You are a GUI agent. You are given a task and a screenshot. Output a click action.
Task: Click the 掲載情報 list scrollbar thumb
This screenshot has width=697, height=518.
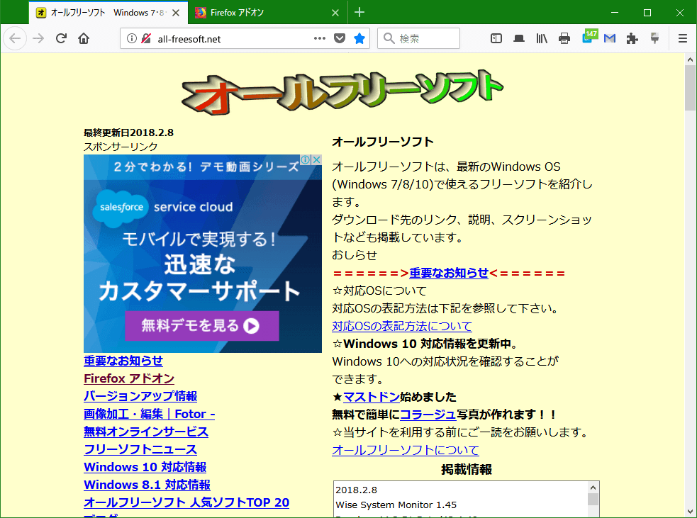(x=593, y=500)
